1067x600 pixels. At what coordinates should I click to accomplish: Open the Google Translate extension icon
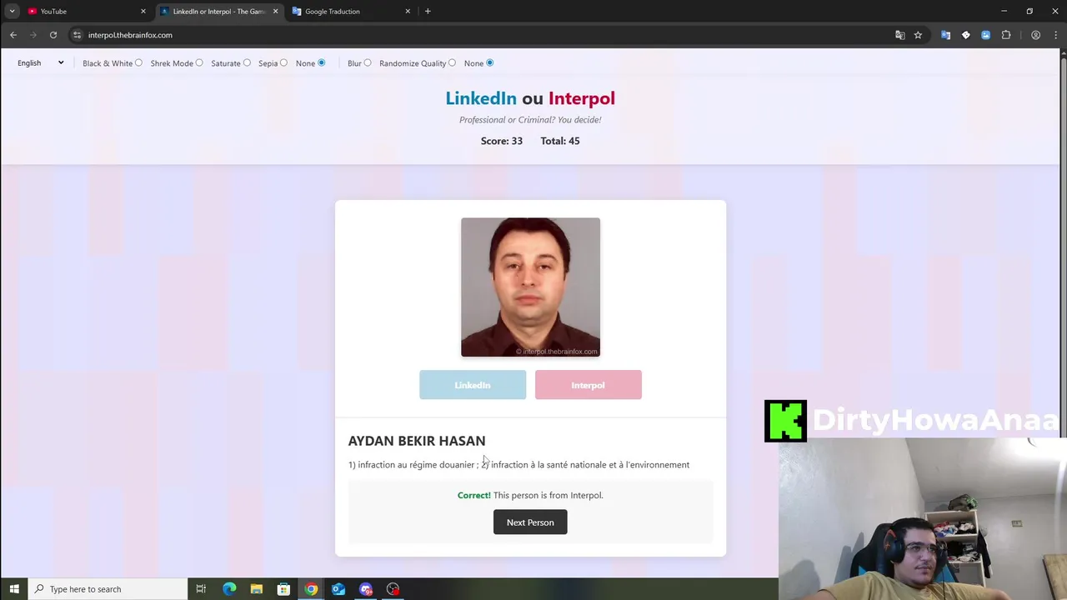pyautogui.click(x=945, y=35)
